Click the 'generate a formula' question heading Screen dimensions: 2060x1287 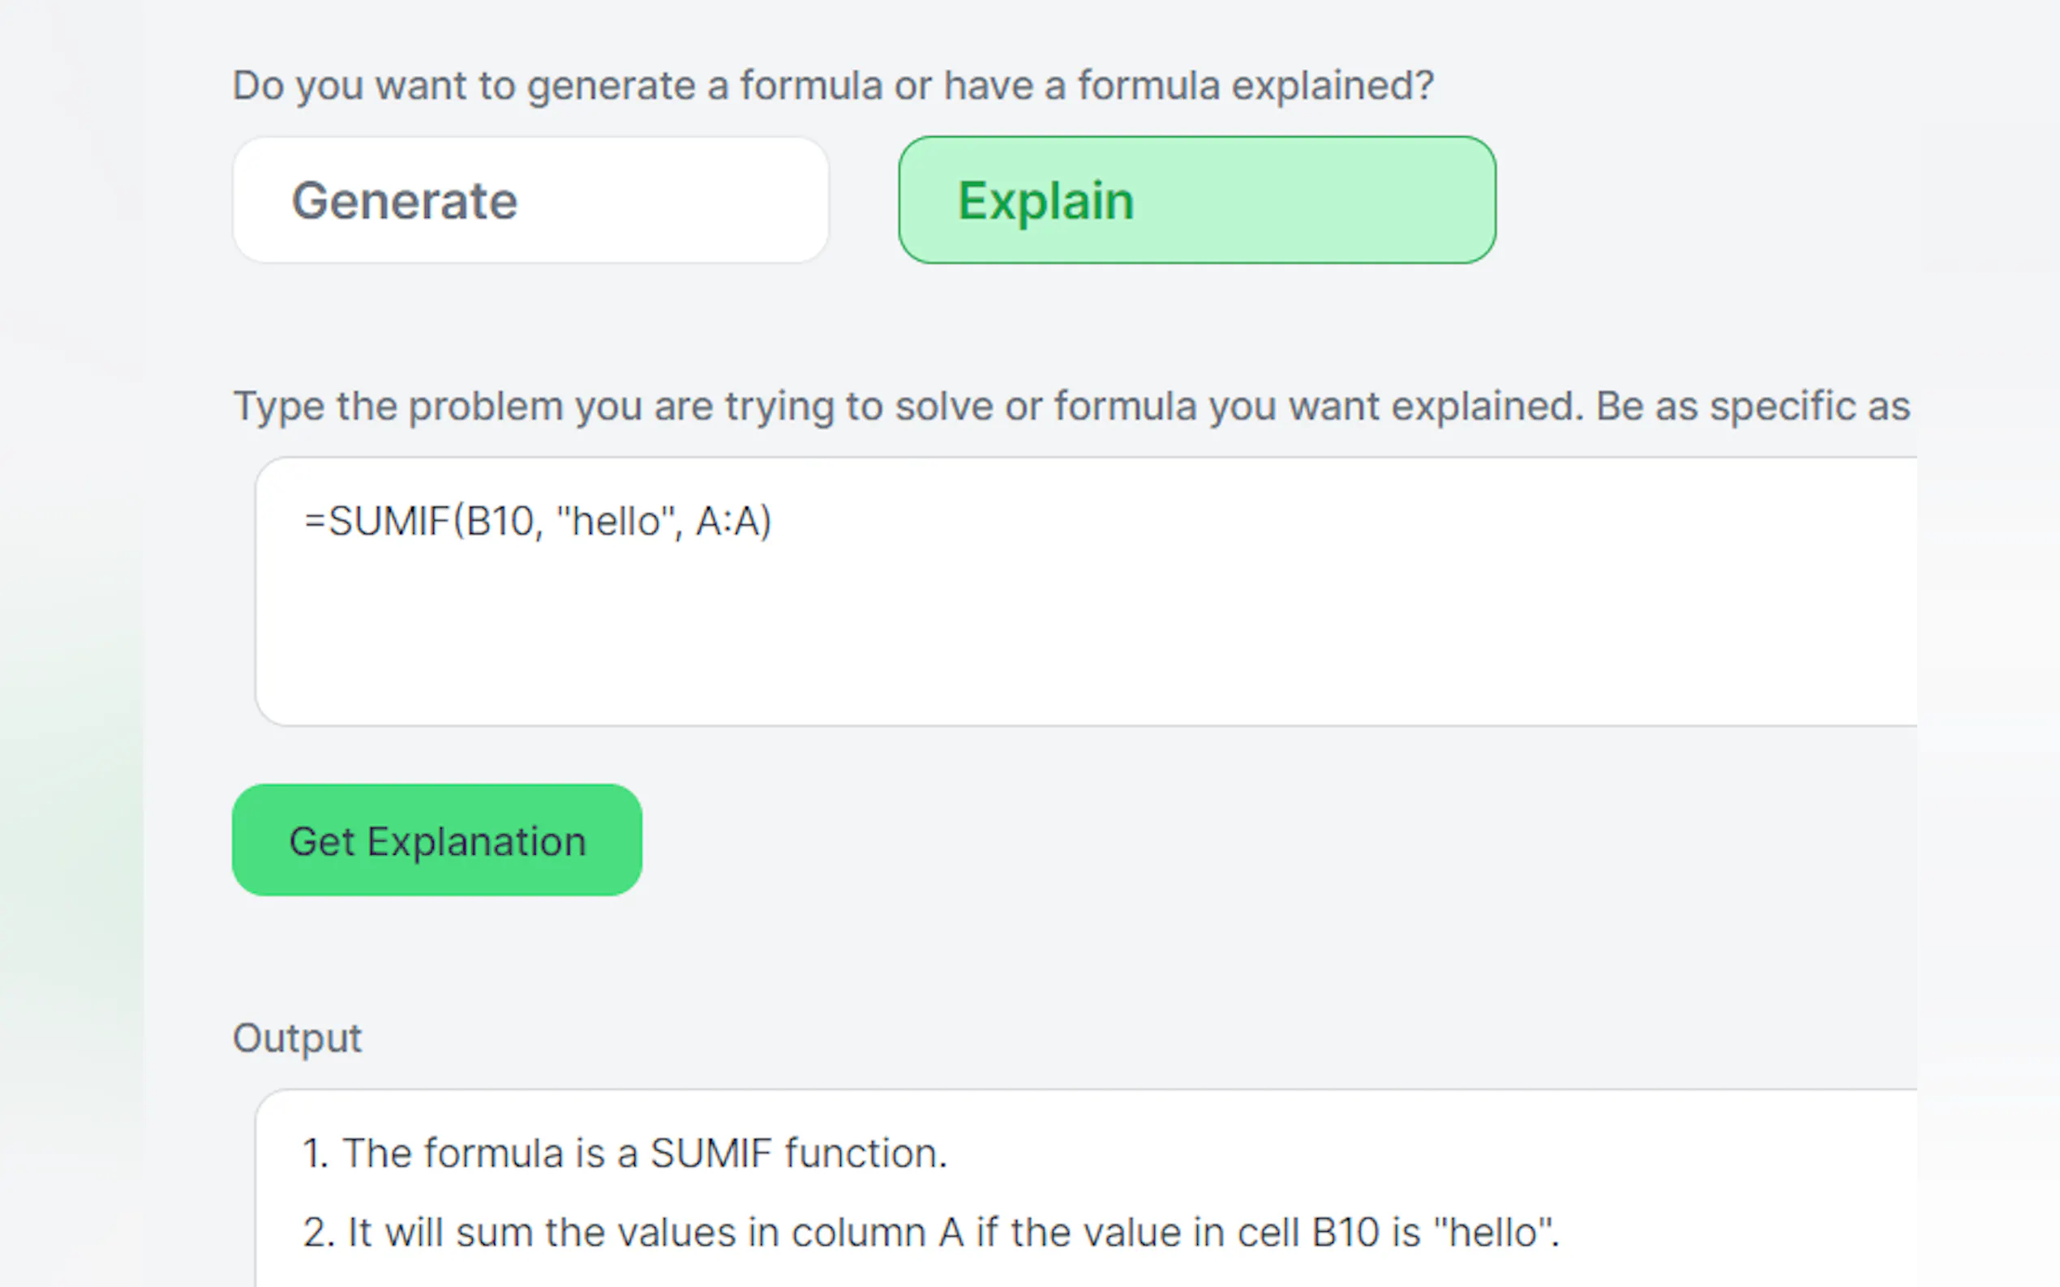[x=833, y=85]
